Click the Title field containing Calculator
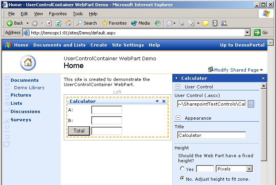The height and width of the screenshot is (185, 276). pyautogui.click(x=211, y=135)
